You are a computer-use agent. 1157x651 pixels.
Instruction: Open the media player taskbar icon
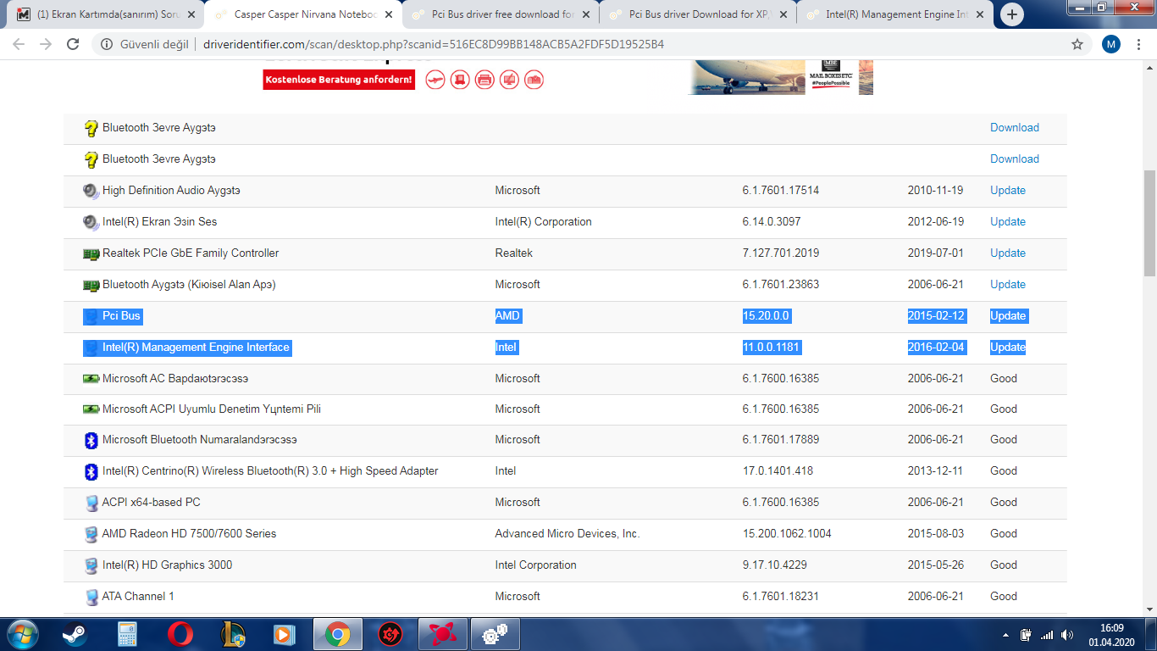pos(285,633)
